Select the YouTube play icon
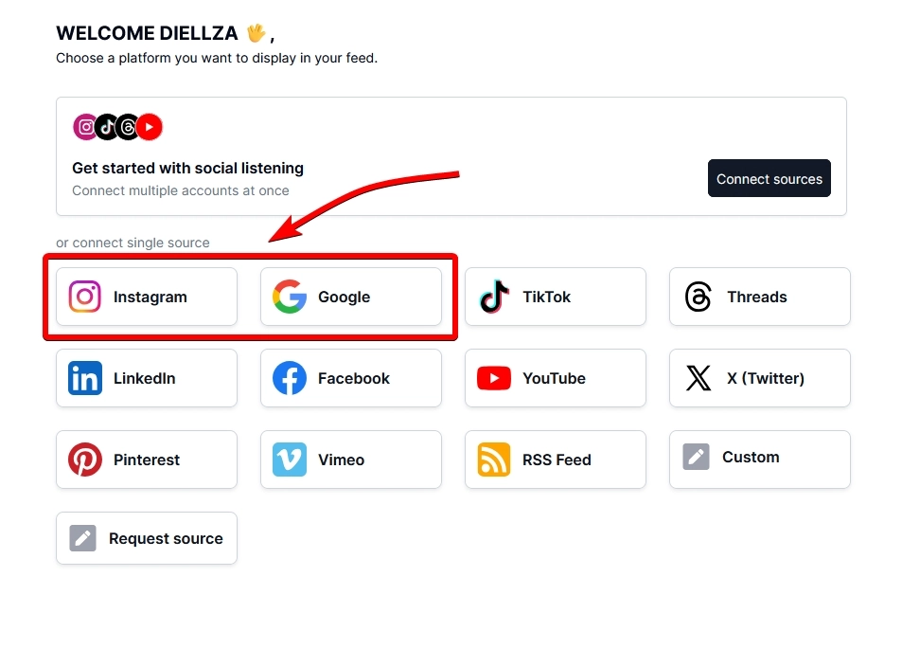The height and width of the screenshot is (649, 902). (493, 378)
